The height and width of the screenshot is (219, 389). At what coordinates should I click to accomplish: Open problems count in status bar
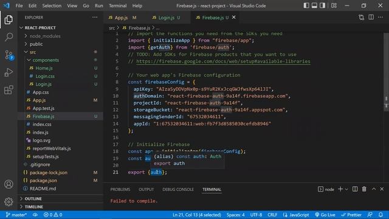53,215
